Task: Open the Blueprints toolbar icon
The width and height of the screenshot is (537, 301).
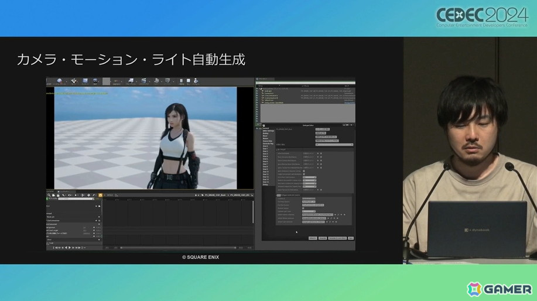Action: 131,81
